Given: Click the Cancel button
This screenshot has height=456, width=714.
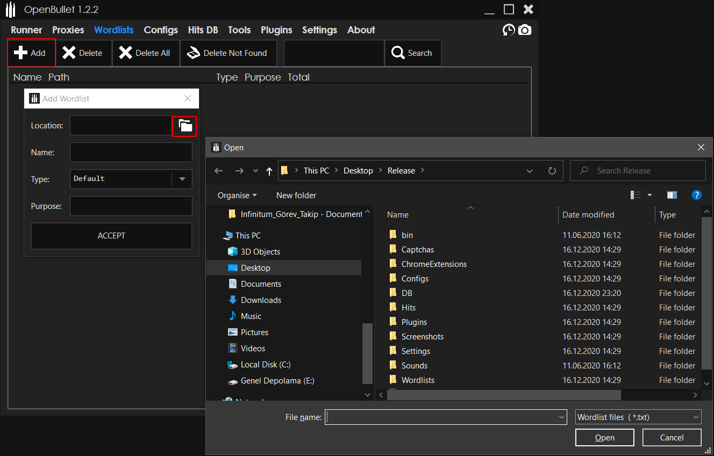Looking at the screenshot, I should click(x=672, y=438).
